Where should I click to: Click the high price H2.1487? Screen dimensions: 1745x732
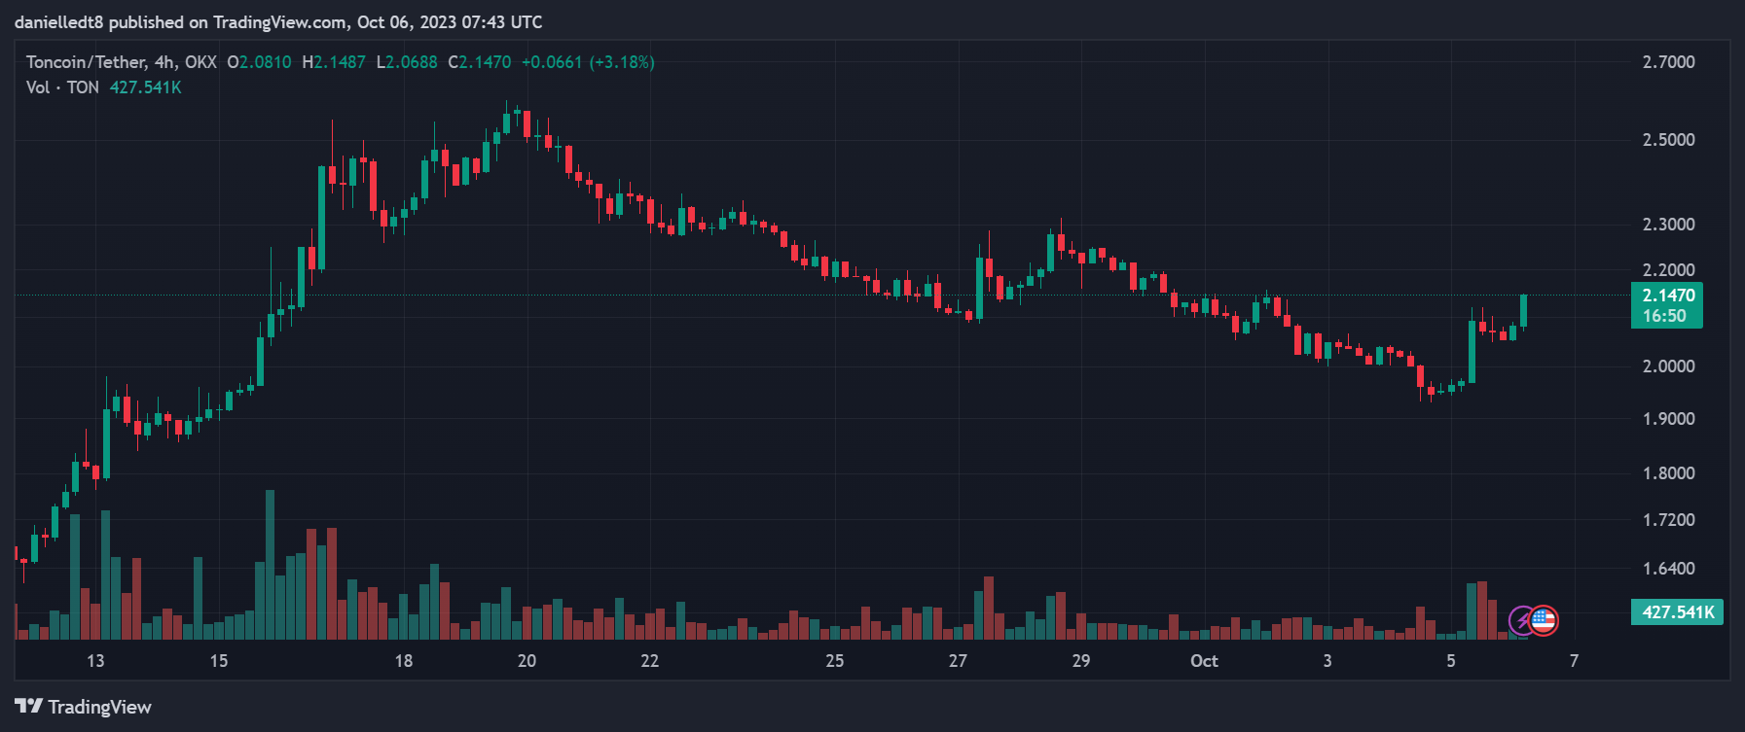[x=334, y=62]
